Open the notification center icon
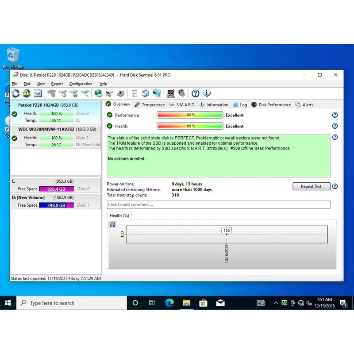This screenshot has width=354, height=354. 343,303
